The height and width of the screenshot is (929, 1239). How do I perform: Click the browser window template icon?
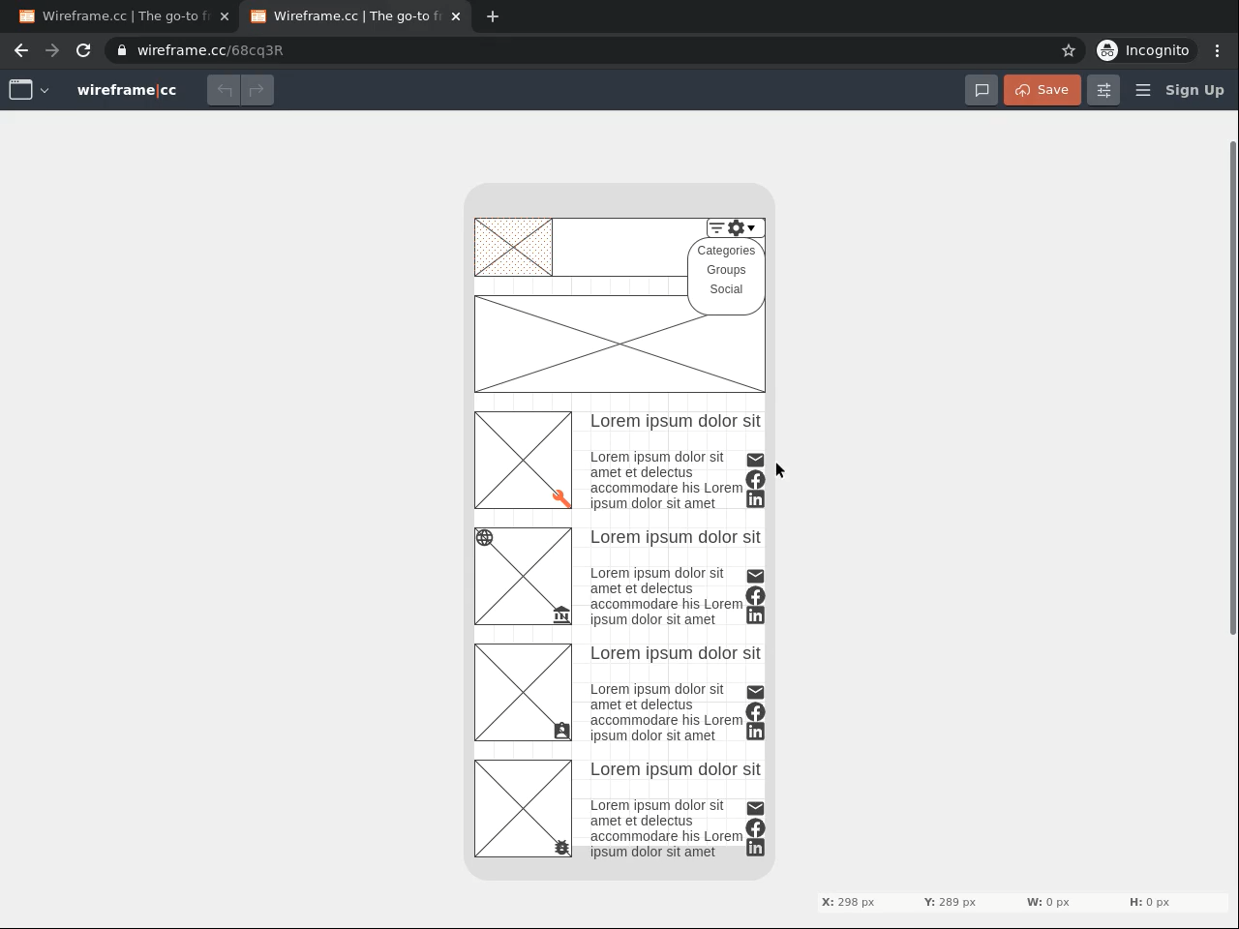[x=20, y=90]
